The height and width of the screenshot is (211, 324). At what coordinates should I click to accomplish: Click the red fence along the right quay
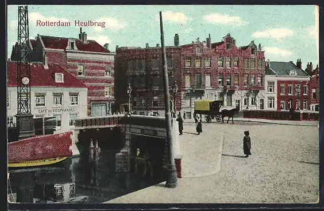(x=280, y=115)
